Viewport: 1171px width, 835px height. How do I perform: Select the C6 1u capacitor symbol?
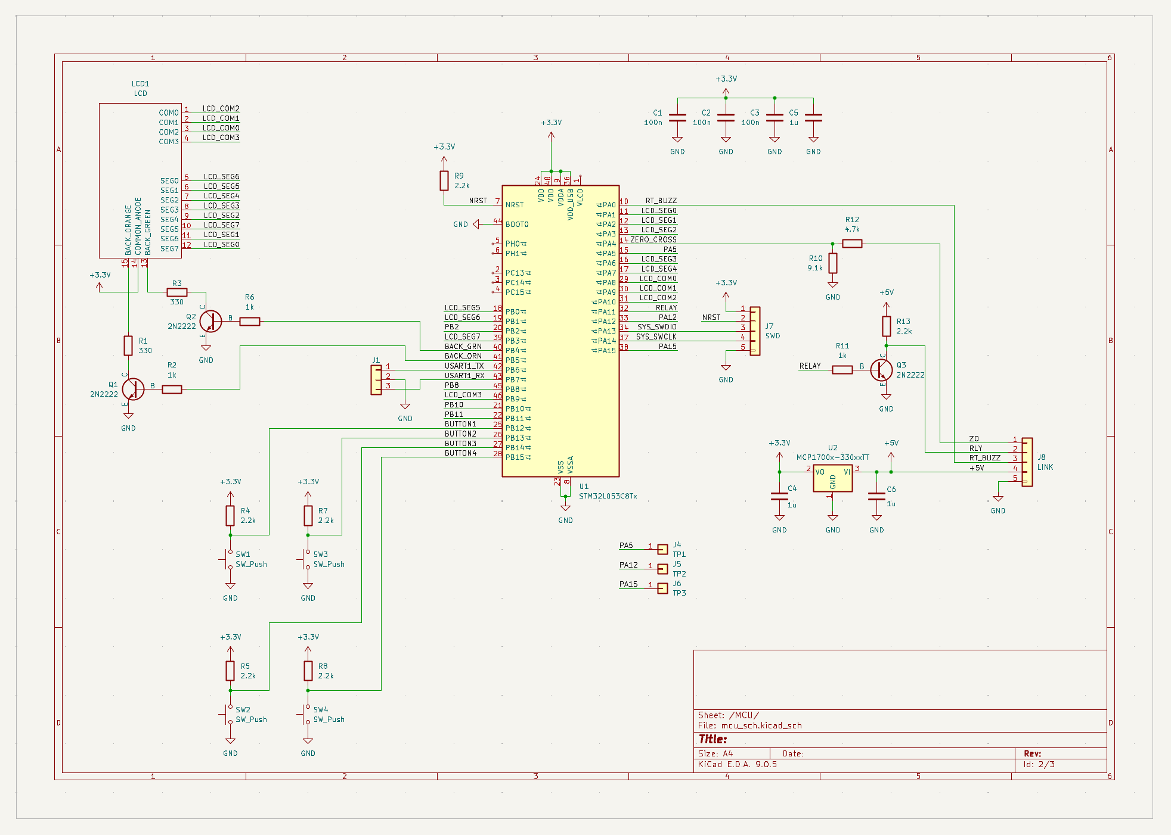coord(876,496)
